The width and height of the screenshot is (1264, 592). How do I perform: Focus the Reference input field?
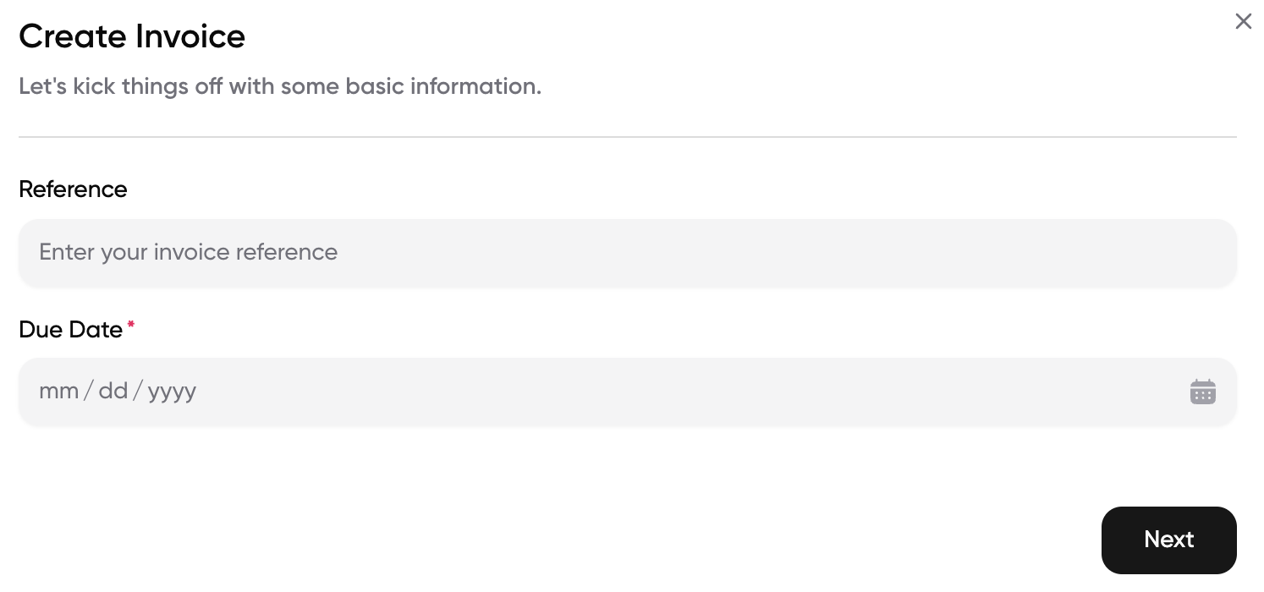(x=628, y=252)
